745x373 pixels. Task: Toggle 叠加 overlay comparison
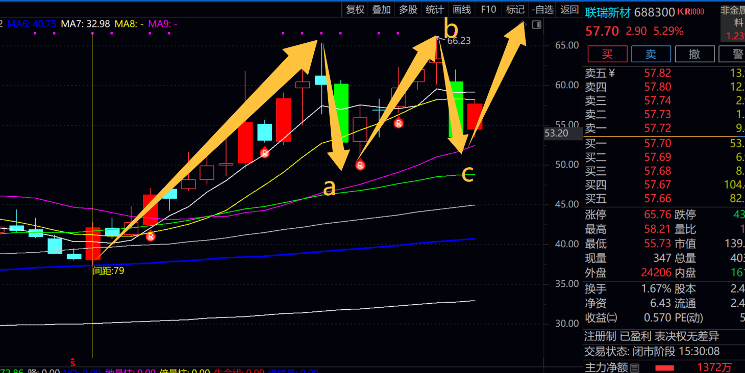(x=381, y=9)
